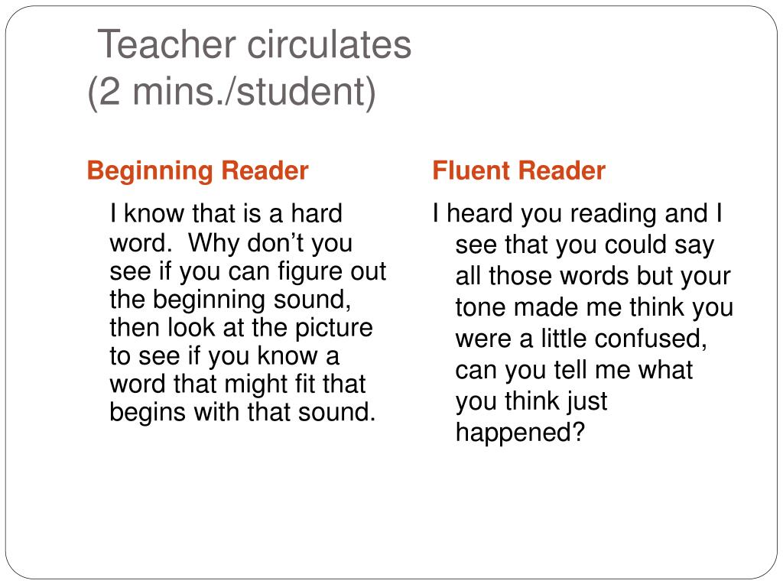
Task: Click the line 'begins with that sound.'
Action: pos(242,413)
